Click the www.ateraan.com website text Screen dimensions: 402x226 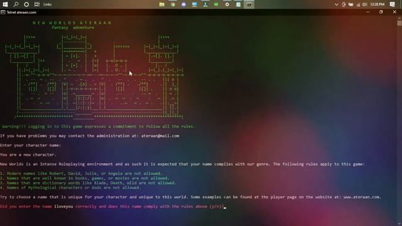362,197
